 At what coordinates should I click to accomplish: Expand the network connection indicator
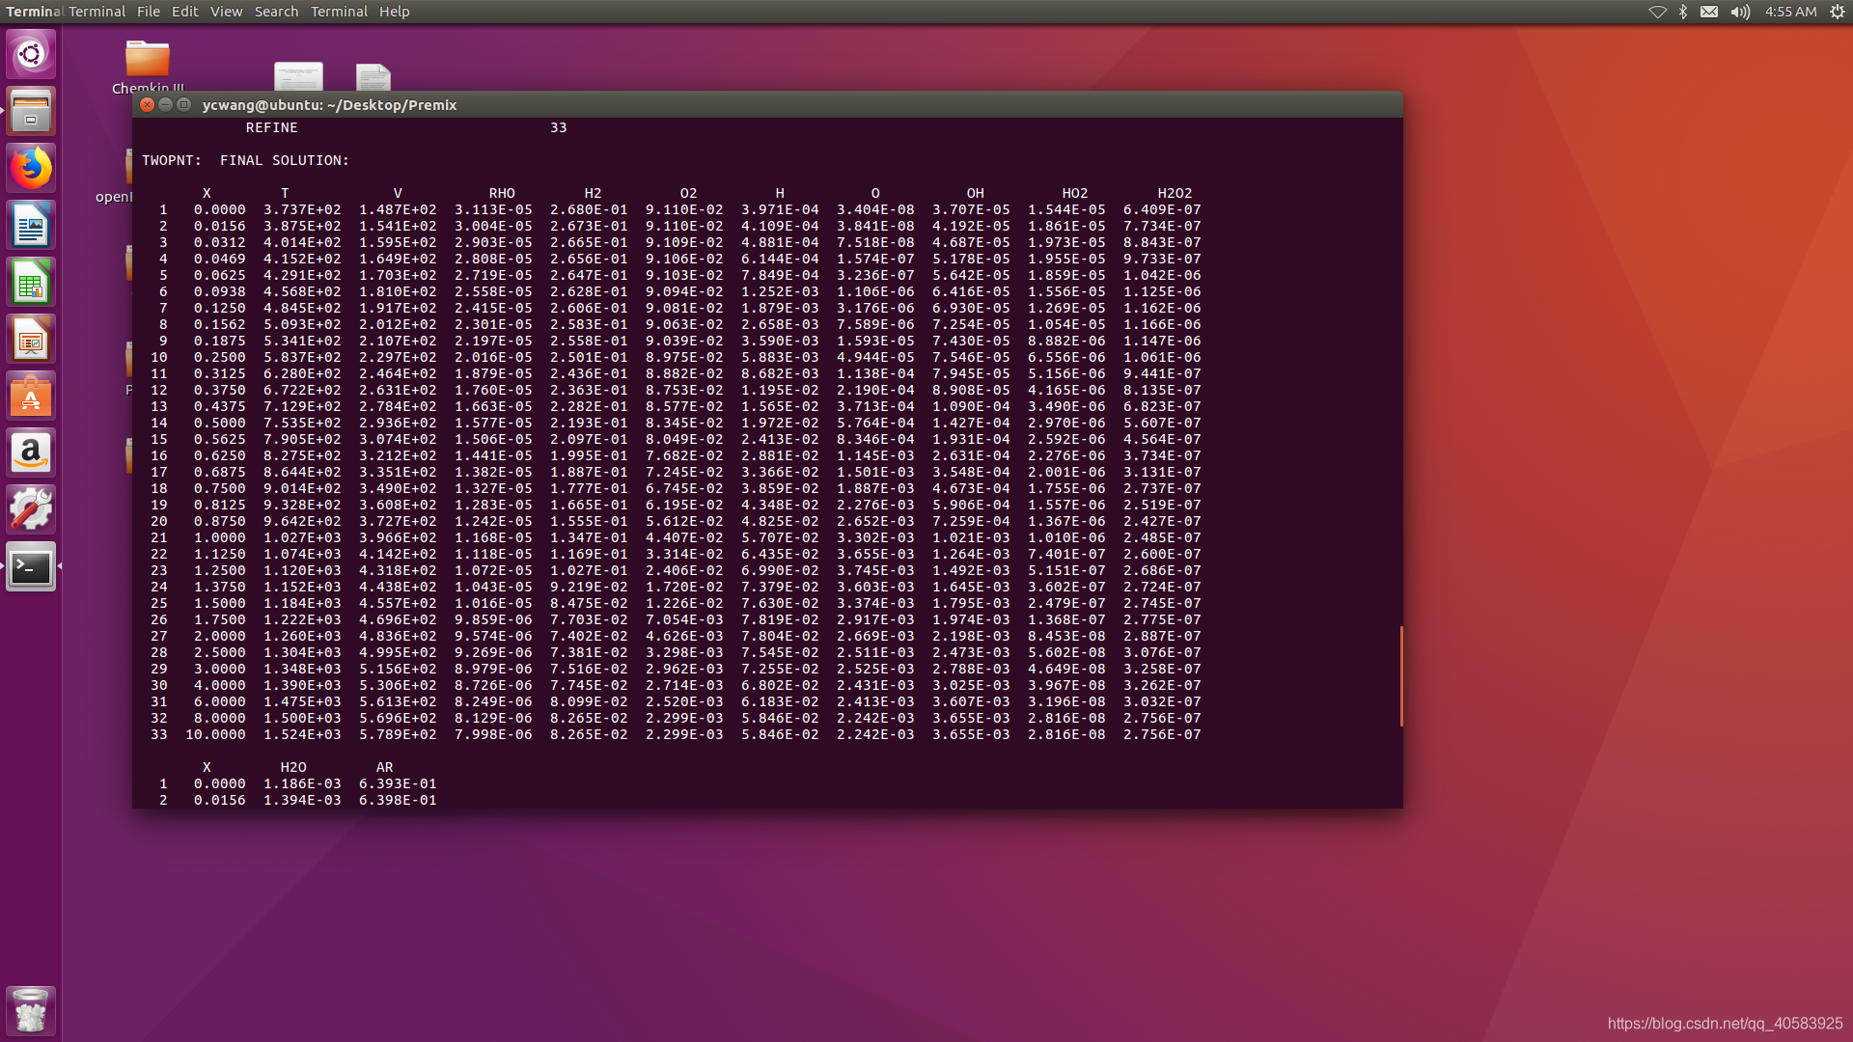(x=1657, y=12)
